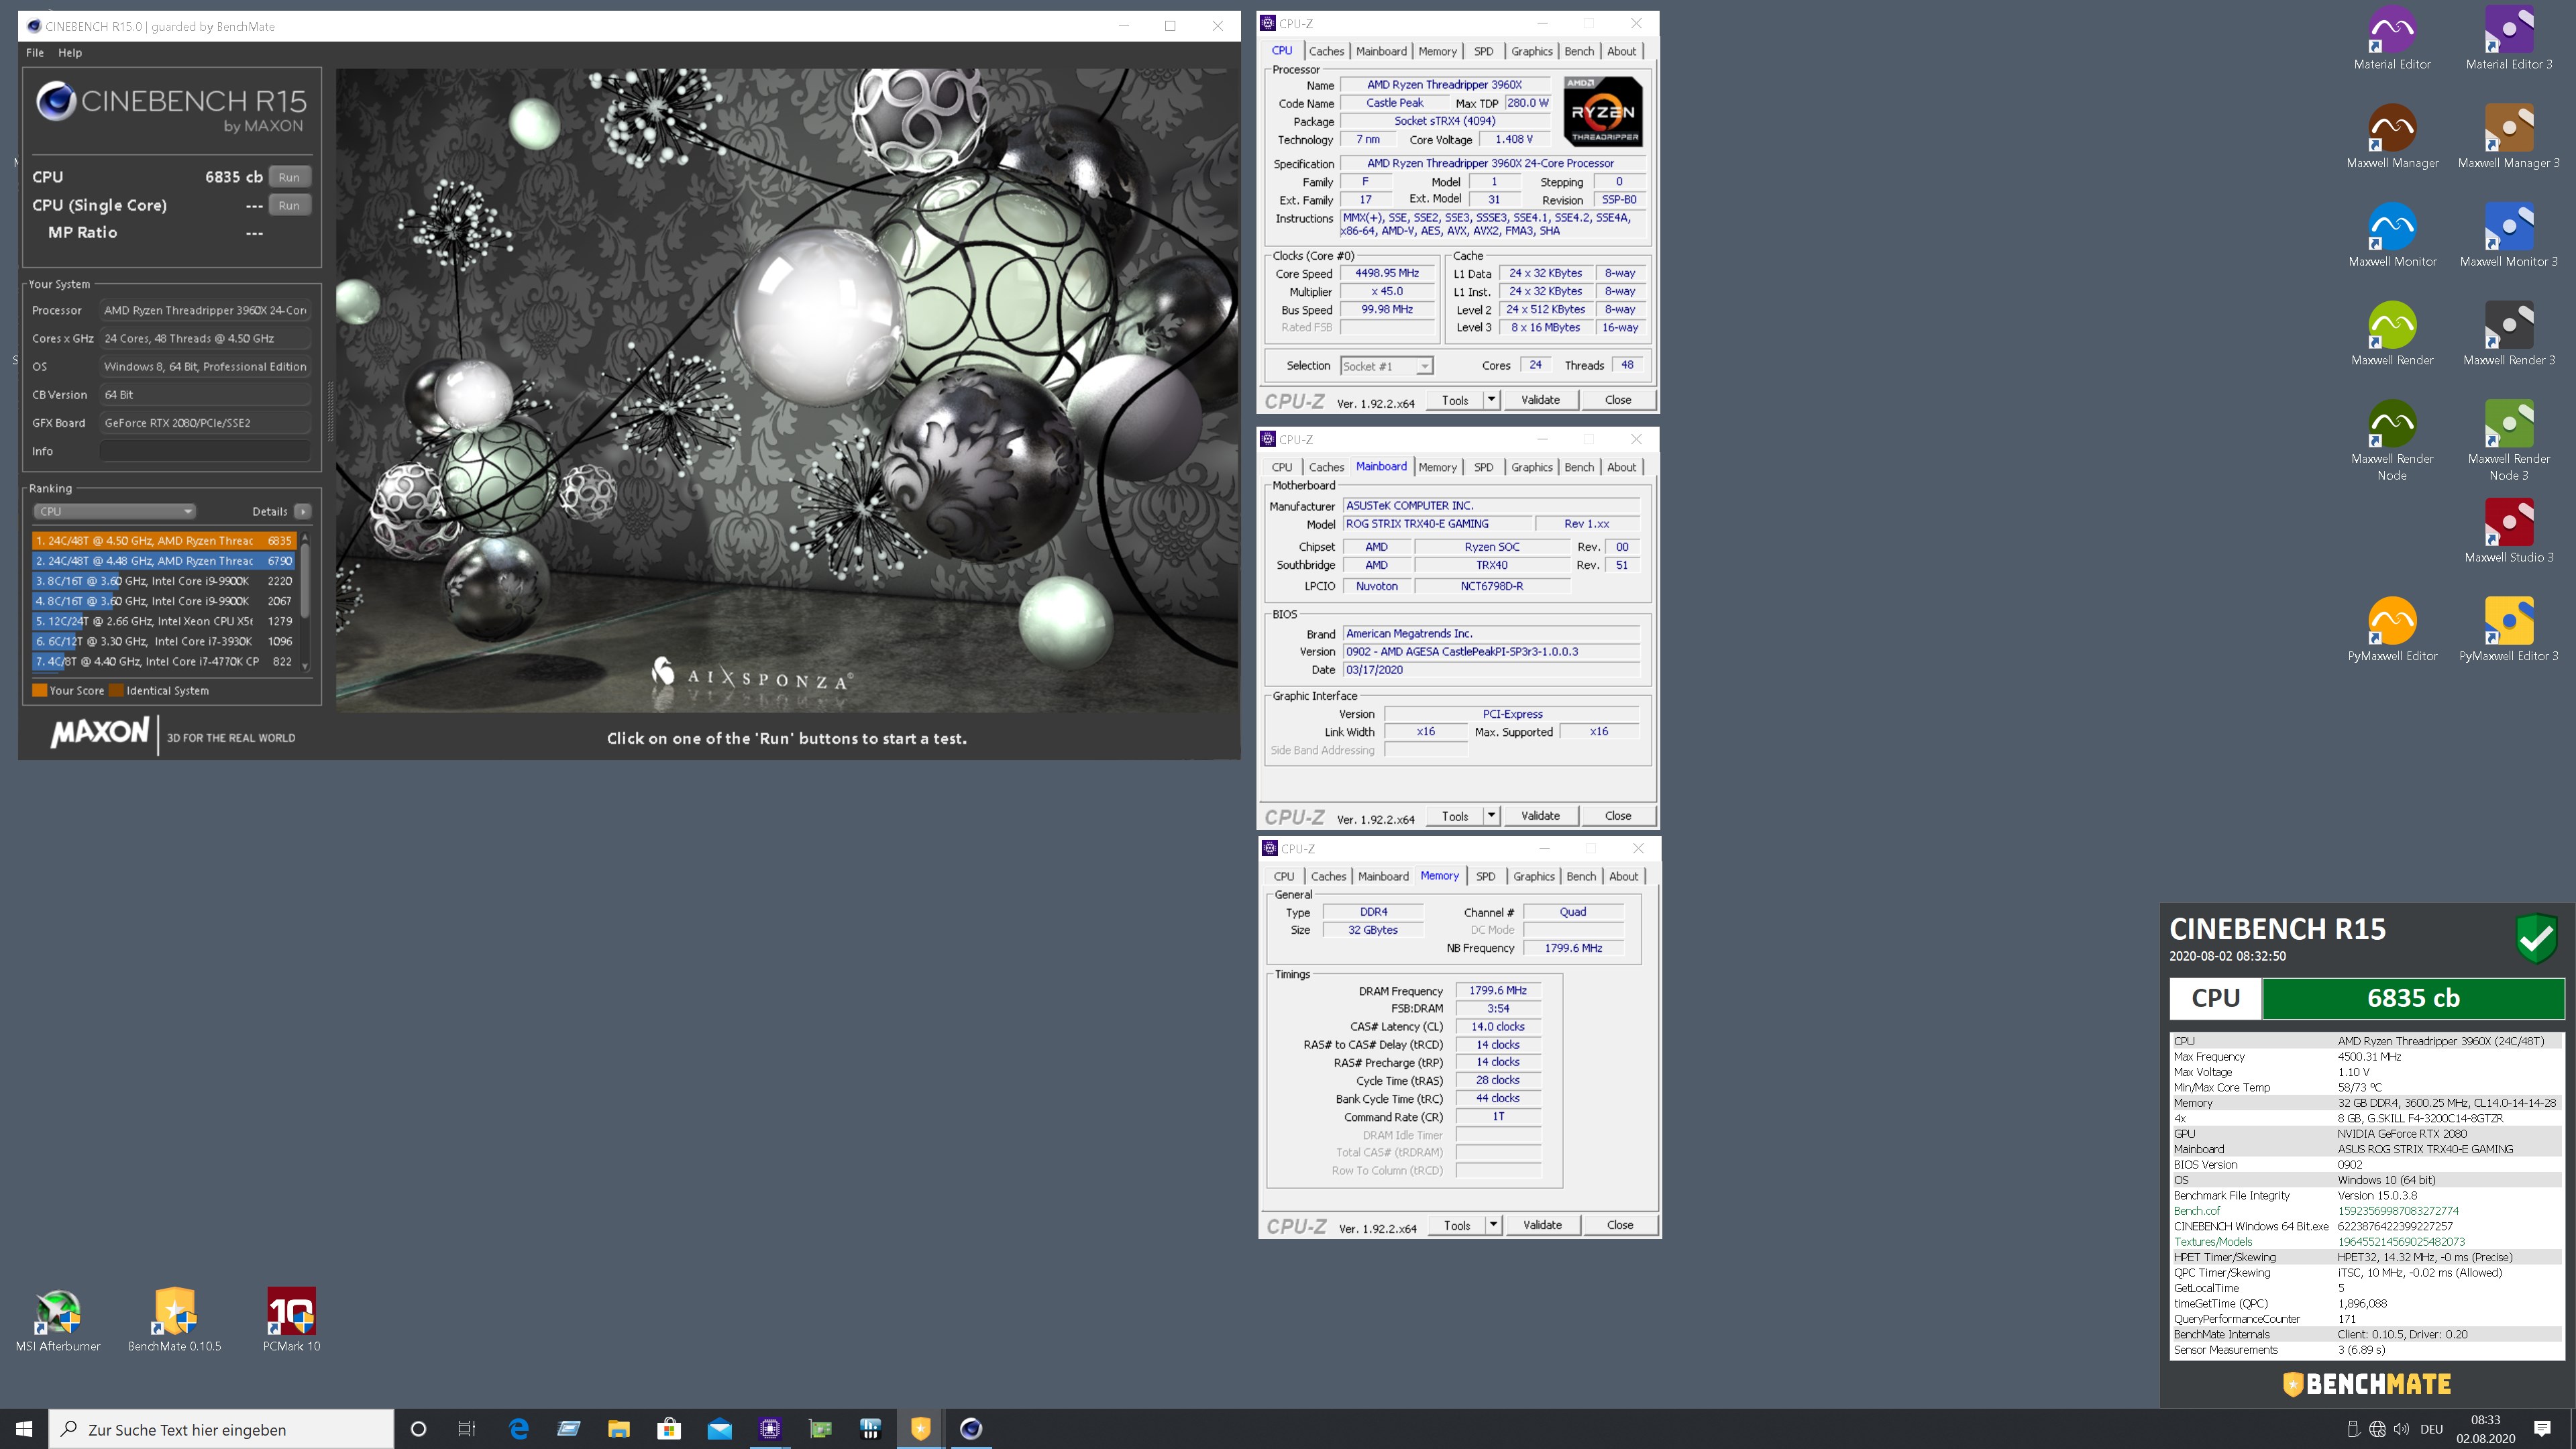Open MSI Afterburner desktop shortcut
The image size is (2576, 1449).
[x=58, y=1320]
